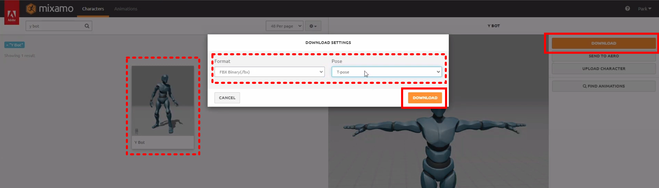Image resolution: width=659 pixels, height=188 pixels.
Task: Click Upload Character button
Action: (604, 69)
